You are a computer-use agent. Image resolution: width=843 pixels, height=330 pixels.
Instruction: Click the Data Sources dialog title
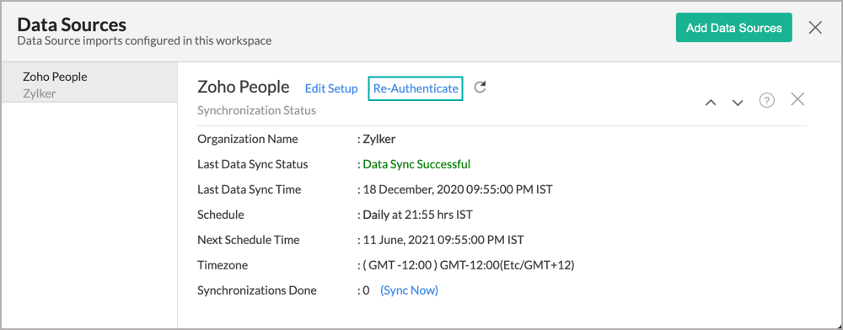(72, 24)
